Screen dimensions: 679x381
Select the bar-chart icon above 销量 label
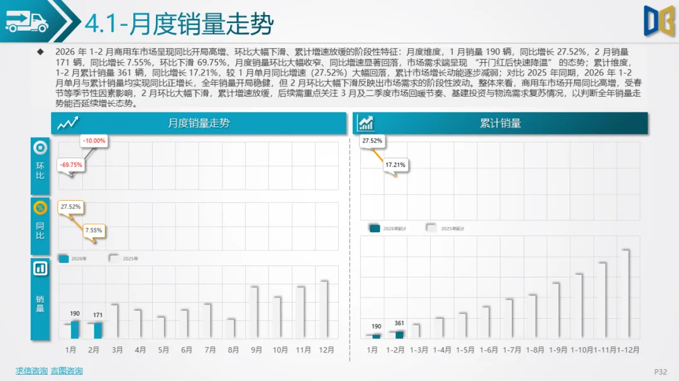(x=39, y=269)
